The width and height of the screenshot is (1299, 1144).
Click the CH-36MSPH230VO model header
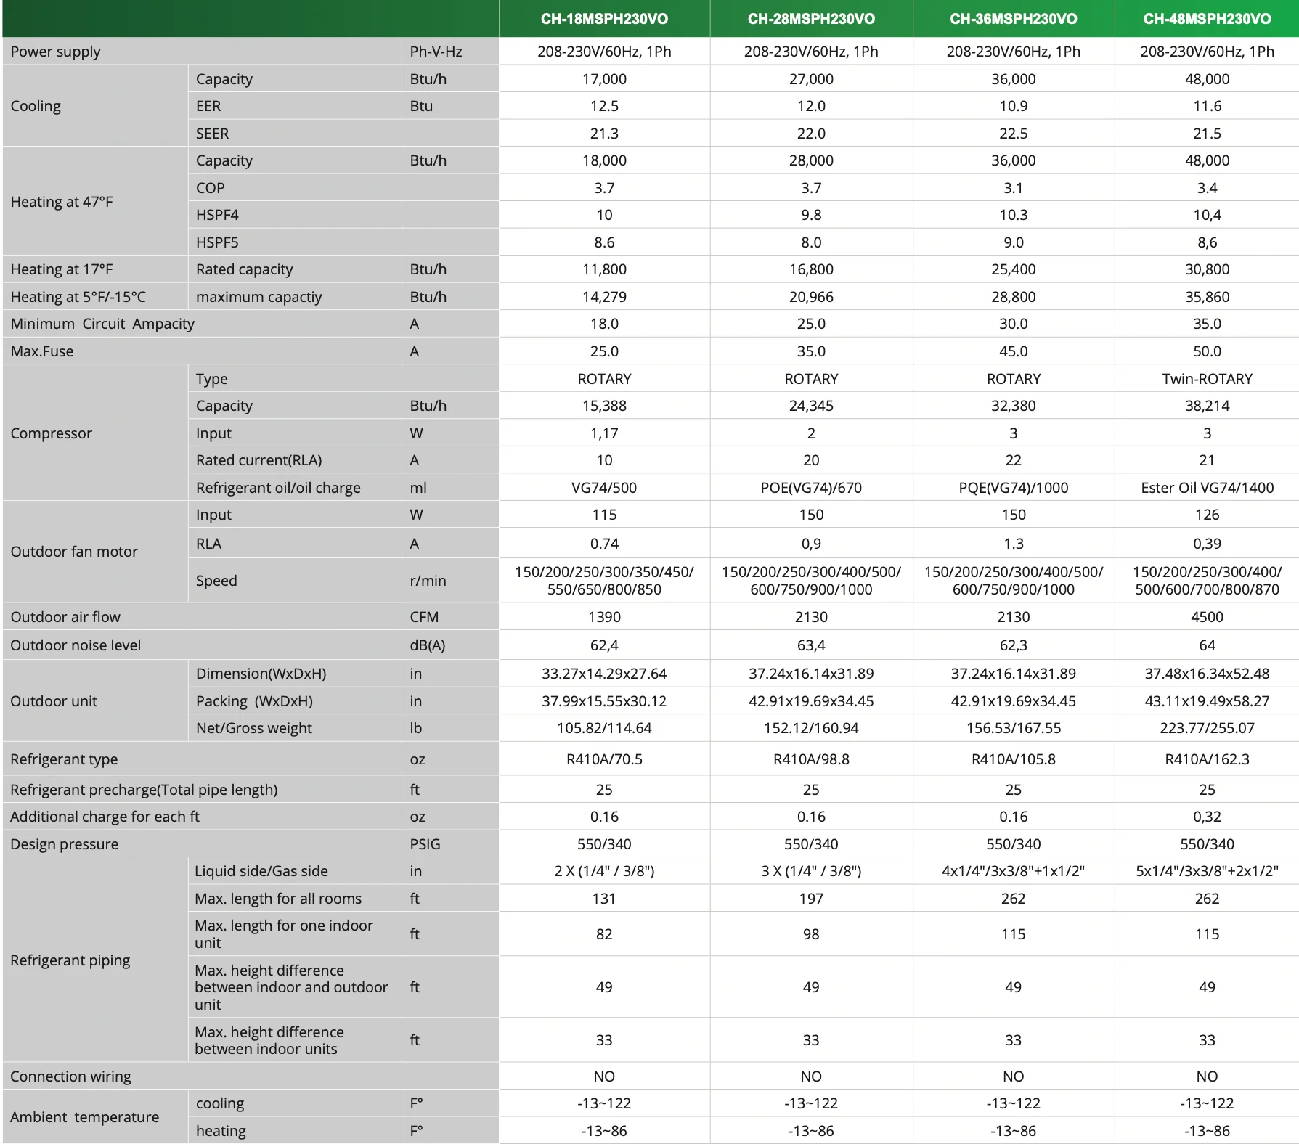[x=1013, y=19]
